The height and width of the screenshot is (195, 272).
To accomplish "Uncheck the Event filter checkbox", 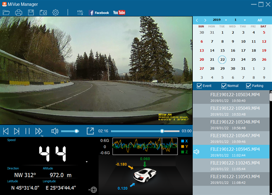I will click(x=199, y=86).
